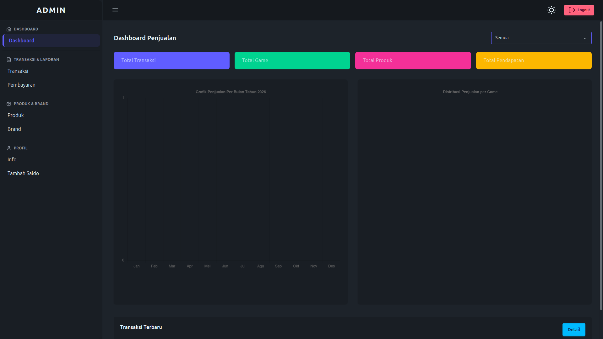This screenshot has height=339, width=603.
Task: Click the home icon beside DASHBOARD
Action: [8, 29]
